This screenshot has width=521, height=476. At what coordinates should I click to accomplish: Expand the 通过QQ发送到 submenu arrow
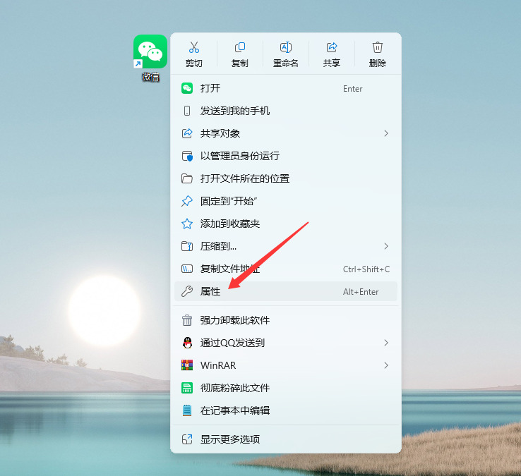tap(386, 343)
